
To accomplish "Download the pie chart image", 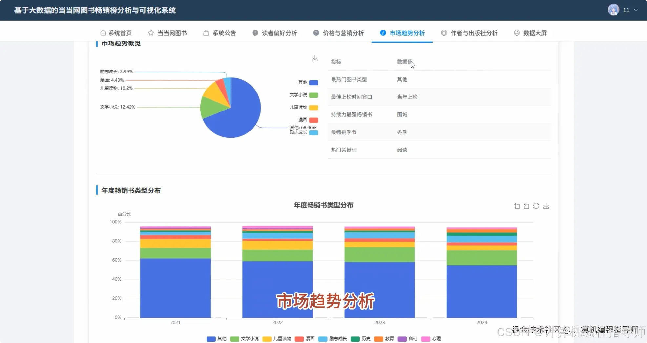I will coord(315,58).
